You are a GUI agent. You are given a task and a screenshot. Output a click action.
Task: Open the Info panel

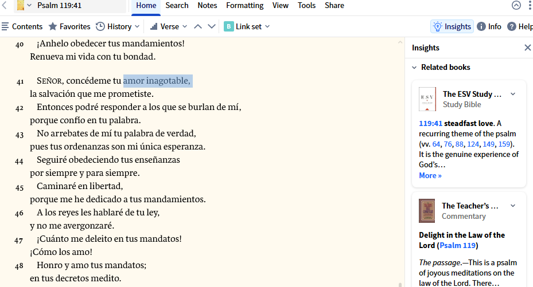point(489,26)
